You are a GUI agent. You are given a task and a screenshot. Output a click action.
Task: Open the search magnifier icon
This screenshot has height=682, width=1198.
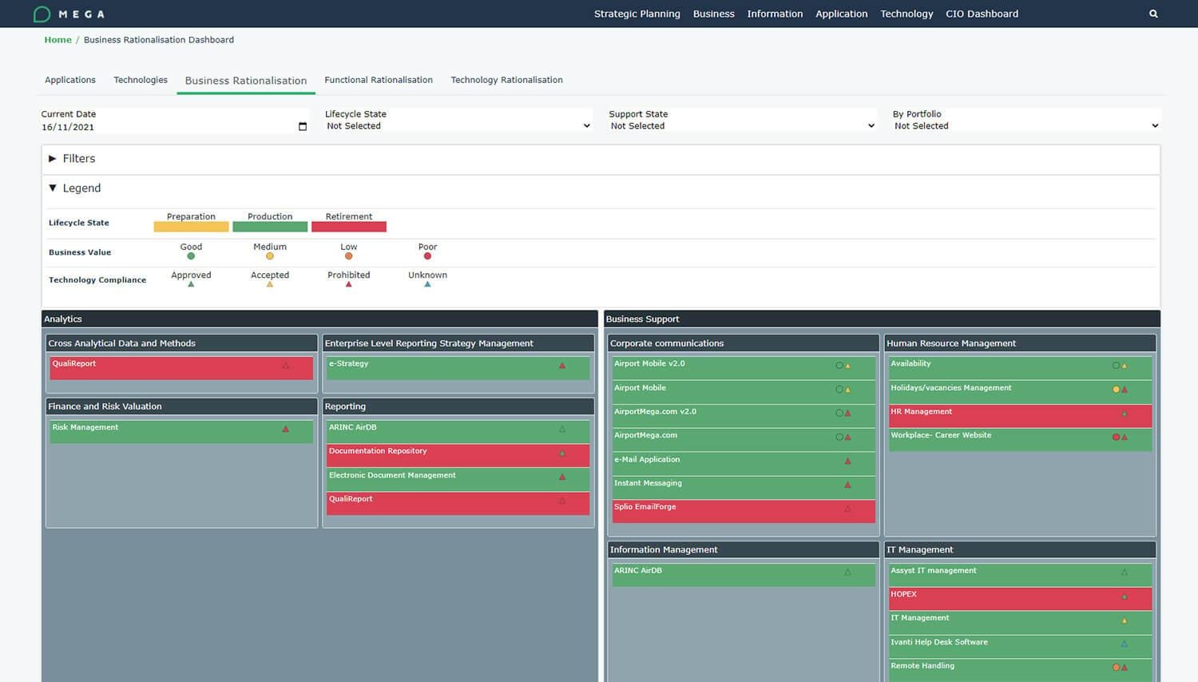coord(1153,14)
